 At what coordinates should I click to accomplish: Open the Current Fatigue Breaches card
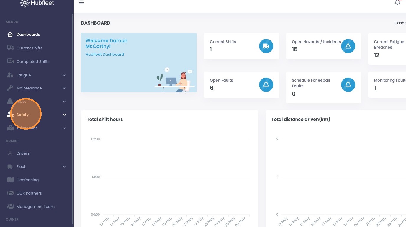[x=387, y=49]
